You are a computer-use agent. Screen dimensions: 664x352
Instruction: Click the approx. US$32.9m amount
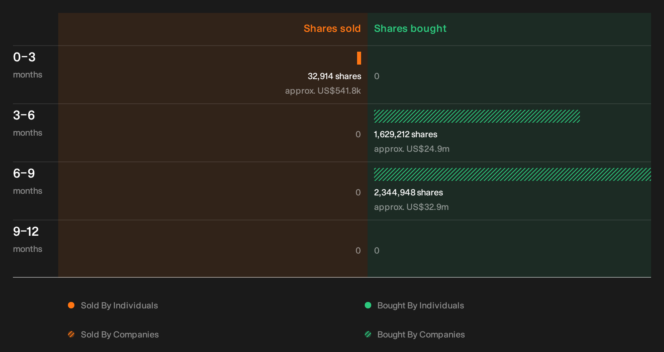tap(411, 207)
